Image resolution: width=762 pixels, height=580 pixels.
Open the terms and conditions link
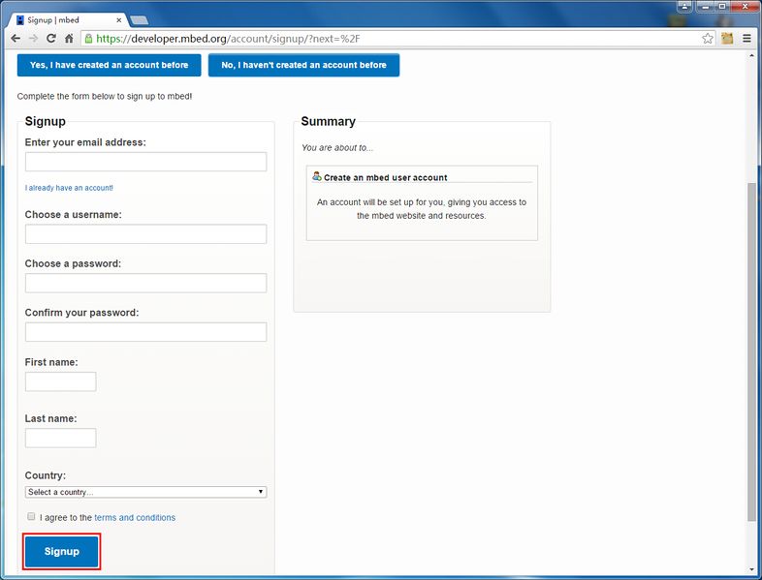(x=135, y=517)
